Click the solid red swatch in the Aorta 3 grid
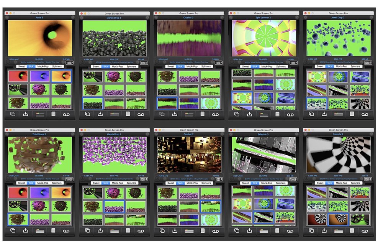383x245 pixels. 17,76
